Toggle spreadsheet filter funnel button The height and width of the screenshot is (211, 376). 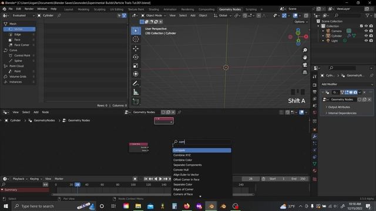[x=124, y=16]
